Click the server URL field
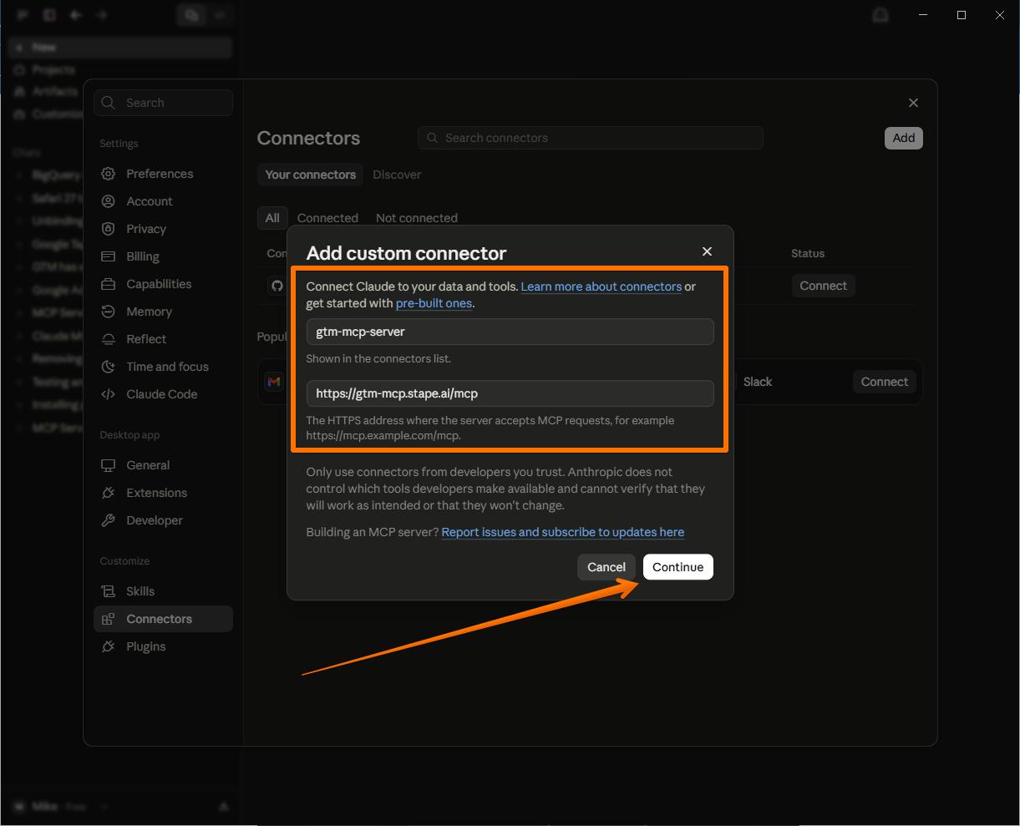The image size is (1020, 826). pos(510,393)
